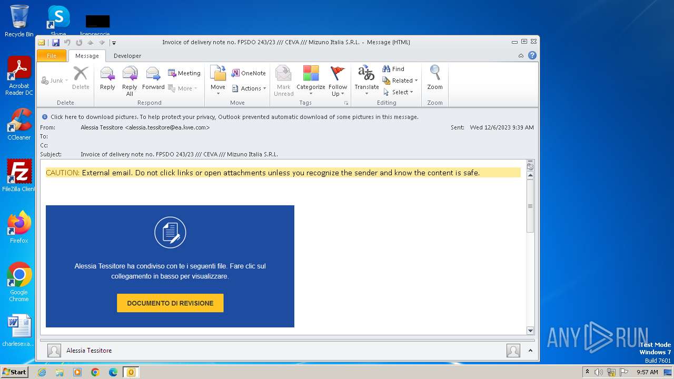
Task: Open the File tab
Action: click(52, 56)
